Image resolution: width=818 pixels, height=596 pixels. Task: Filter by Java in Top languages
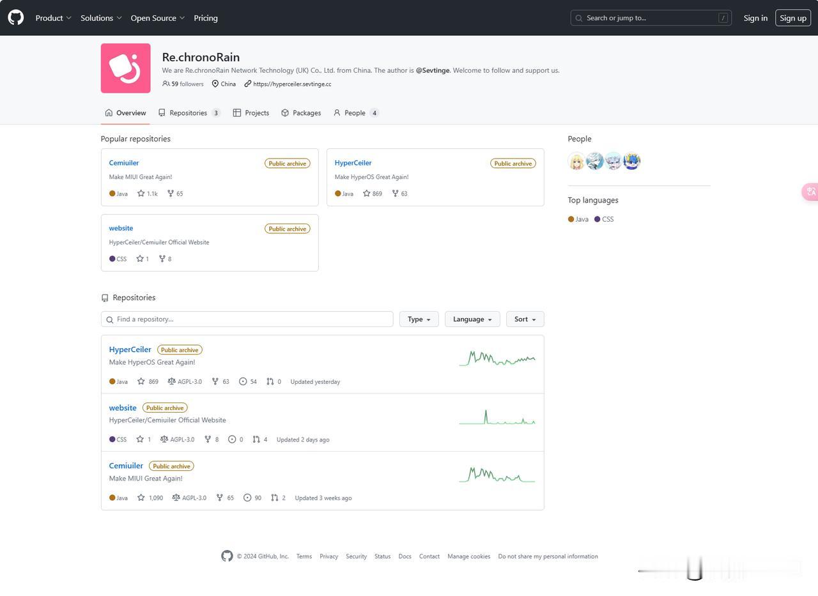click(578, 219)
